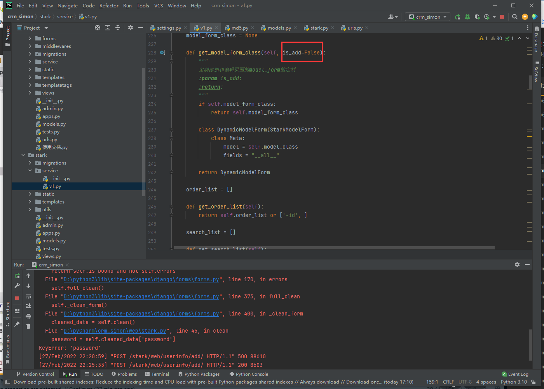Run crm_simon with coverage
Screen dimensions: 544x389
[x=477, y=17]
